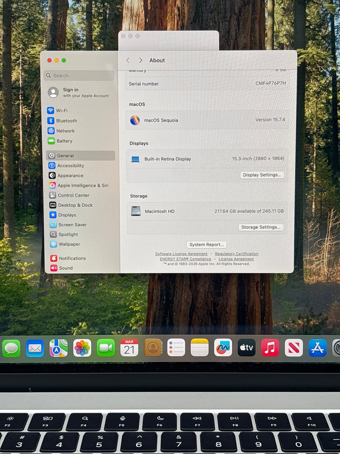Click the Macintosh HD drive icon
Image resolution: width=340 pixels, height=454 pixels.
[136, 211]
